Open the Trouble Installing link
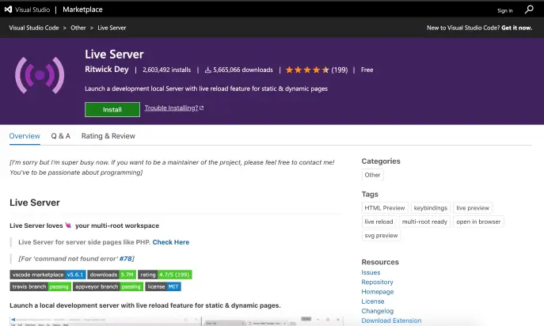The image size is (544, 326). point(174,108)
